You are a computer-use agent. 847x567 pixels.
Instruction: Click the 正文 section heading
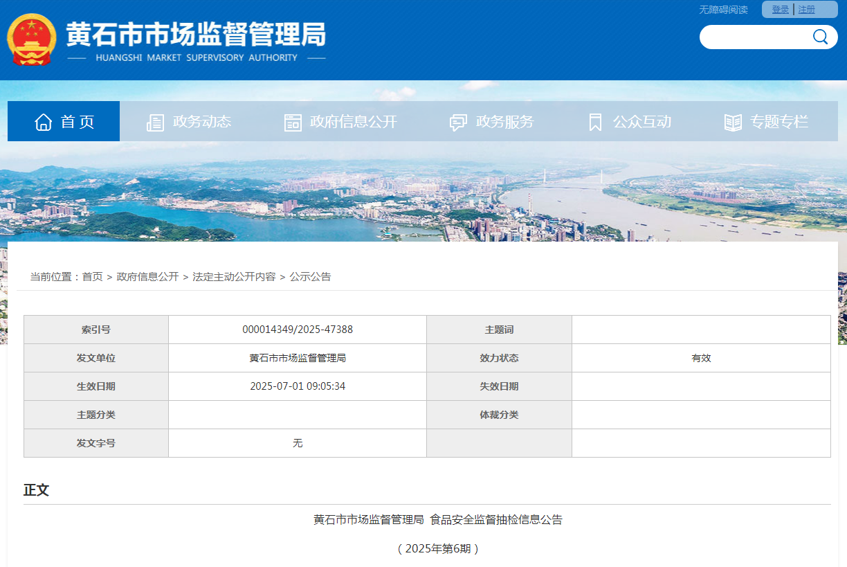pos(37,490)
